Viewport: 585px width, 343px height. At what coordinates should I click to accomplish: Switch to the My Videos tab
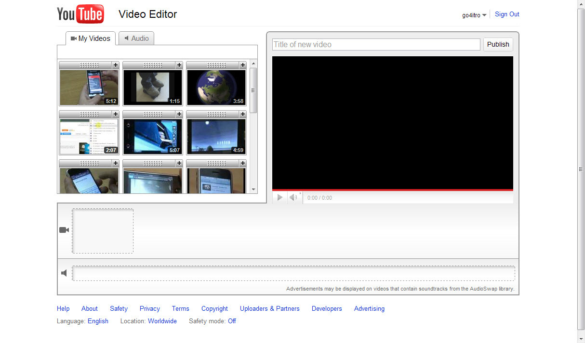coord(91,38)
